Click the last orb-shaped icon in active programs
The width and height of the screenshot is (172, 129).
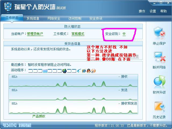[x=94, y=71]
